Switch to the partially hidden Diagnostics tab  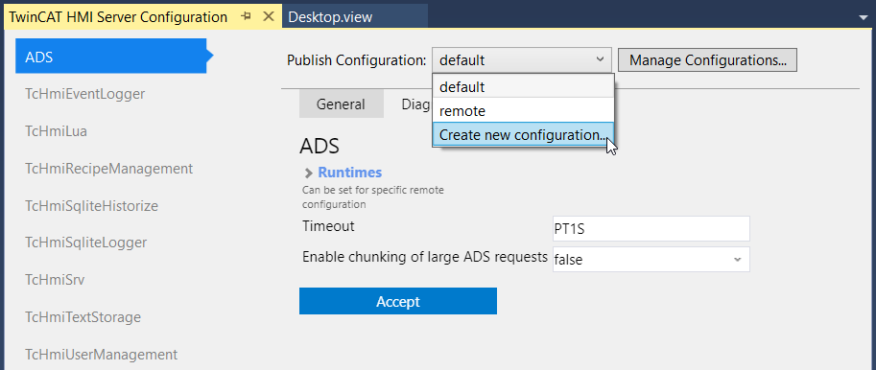point(415,104)
